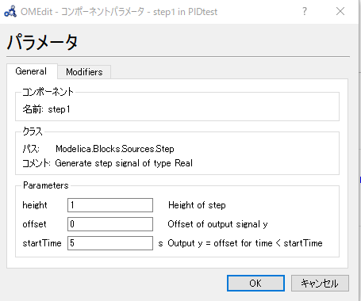The image size is (361, 301).
Task: Click the Modelica.Blocks.Sources.Step path text
Action: click(115, 149)
